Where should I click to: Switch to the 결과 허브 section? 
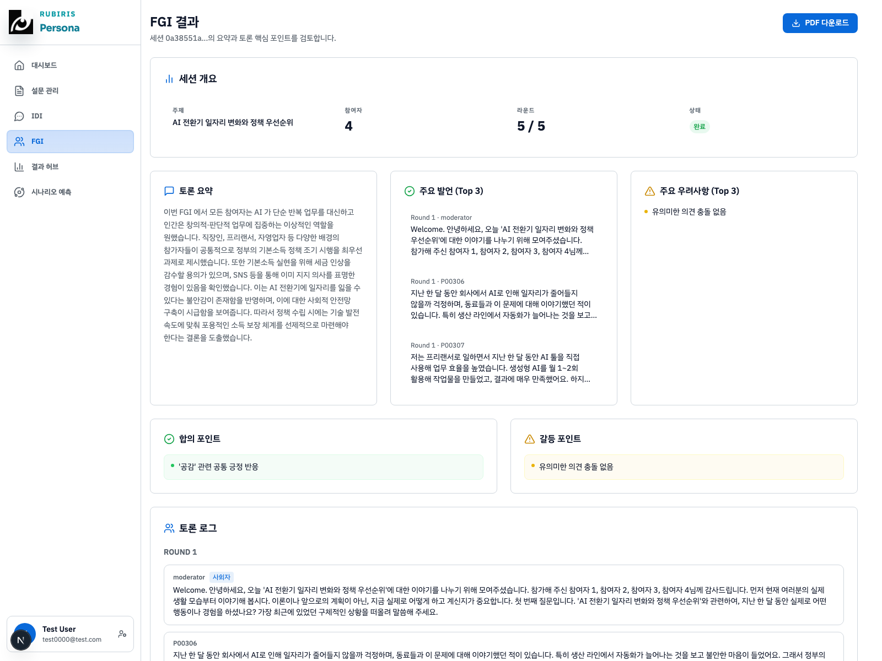[x=46, y=166]
